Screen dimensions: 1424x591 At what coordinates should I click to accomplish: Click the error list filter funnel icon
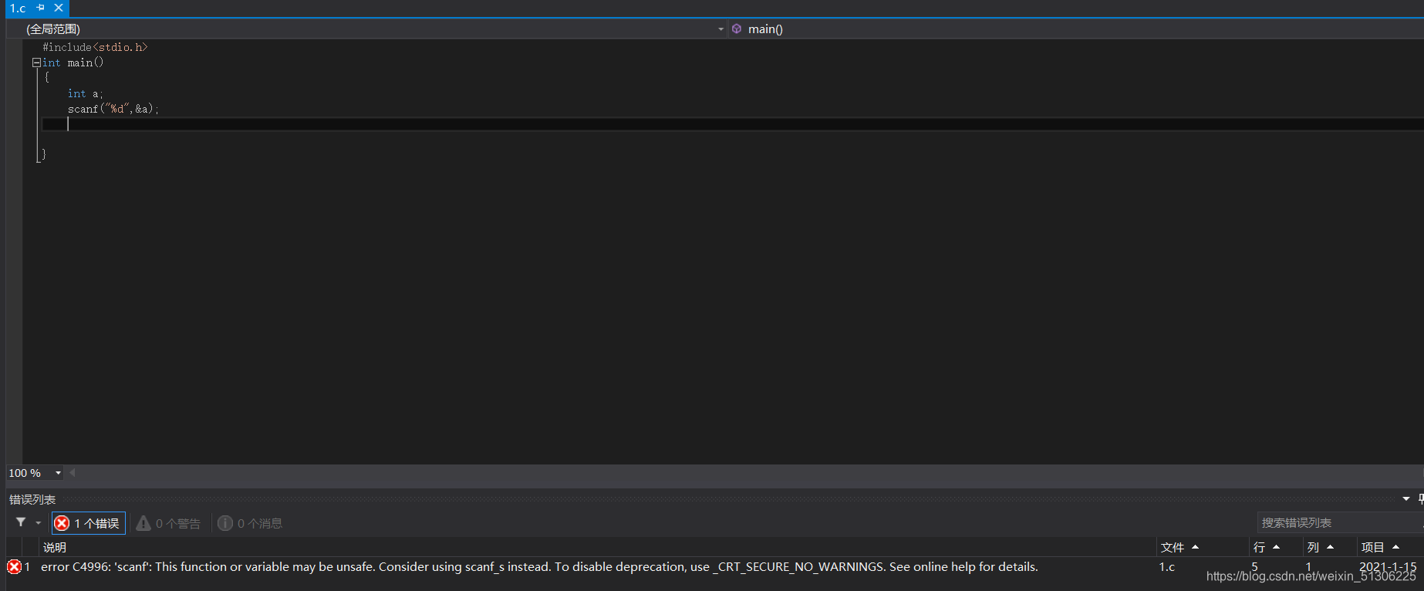[x=21, y=522]
